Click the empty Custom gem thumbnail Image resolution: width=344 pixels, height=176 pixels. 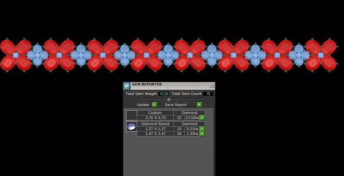coord(132,115)
